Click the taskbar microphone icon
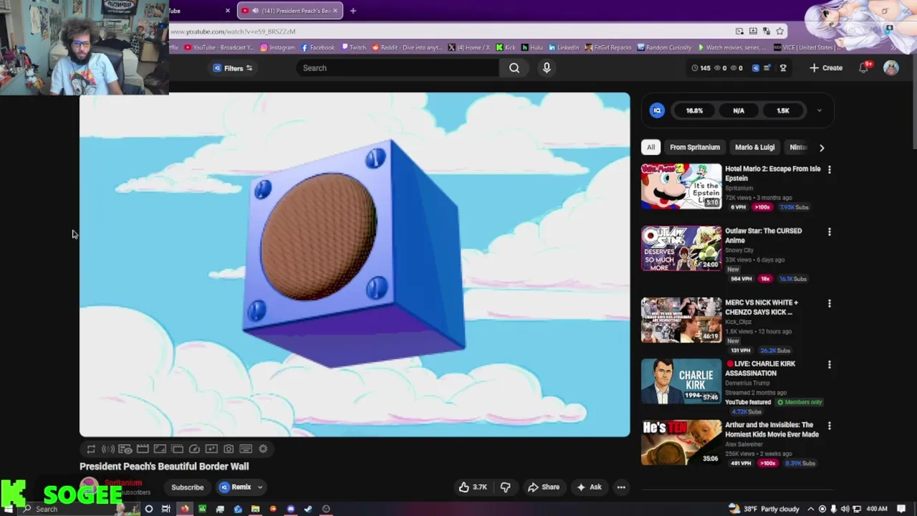This screenshot has width=917, height=516. coord(833,509)
